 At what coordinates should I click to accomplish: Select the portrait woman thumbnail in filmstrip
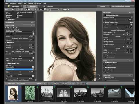13,93
